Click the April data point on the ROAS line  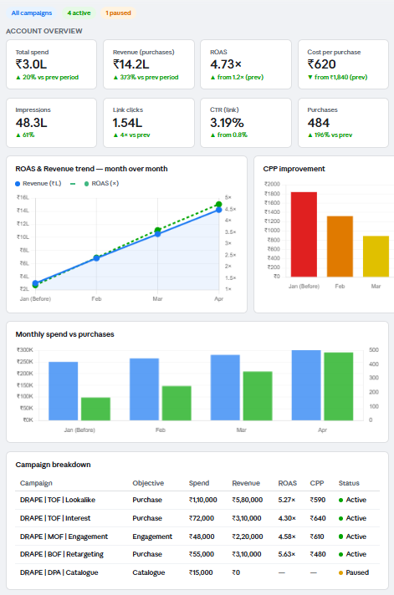(218, 205)
